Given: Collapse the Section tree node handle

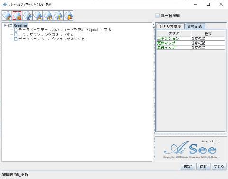Looking at the screenshot, I should coord(5,26).
